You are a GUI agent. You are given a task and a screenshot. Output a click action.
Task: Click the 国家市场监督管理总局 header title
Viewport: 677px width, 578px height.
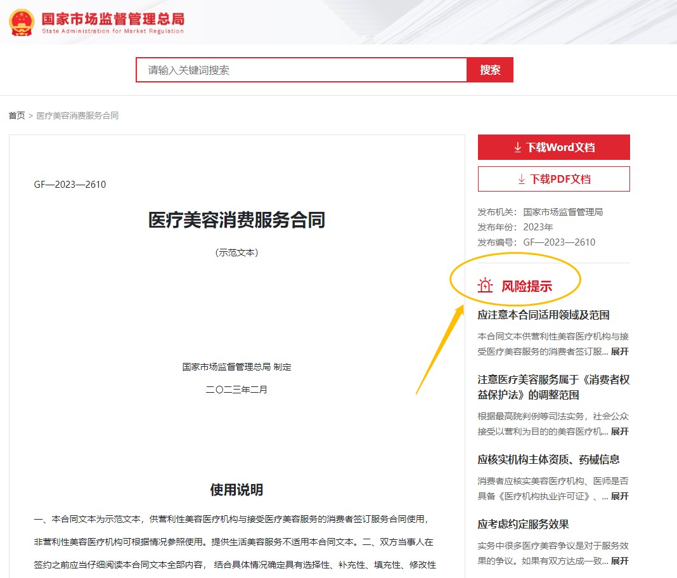coord(113,19)
